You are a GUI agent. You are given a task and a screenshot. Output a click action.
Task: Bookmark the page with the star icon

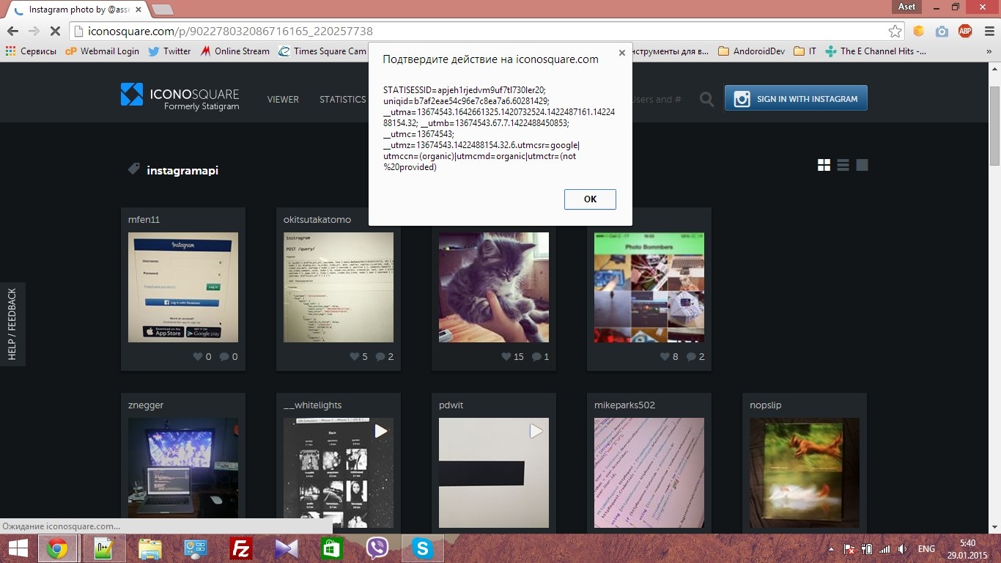coord(895,32)
